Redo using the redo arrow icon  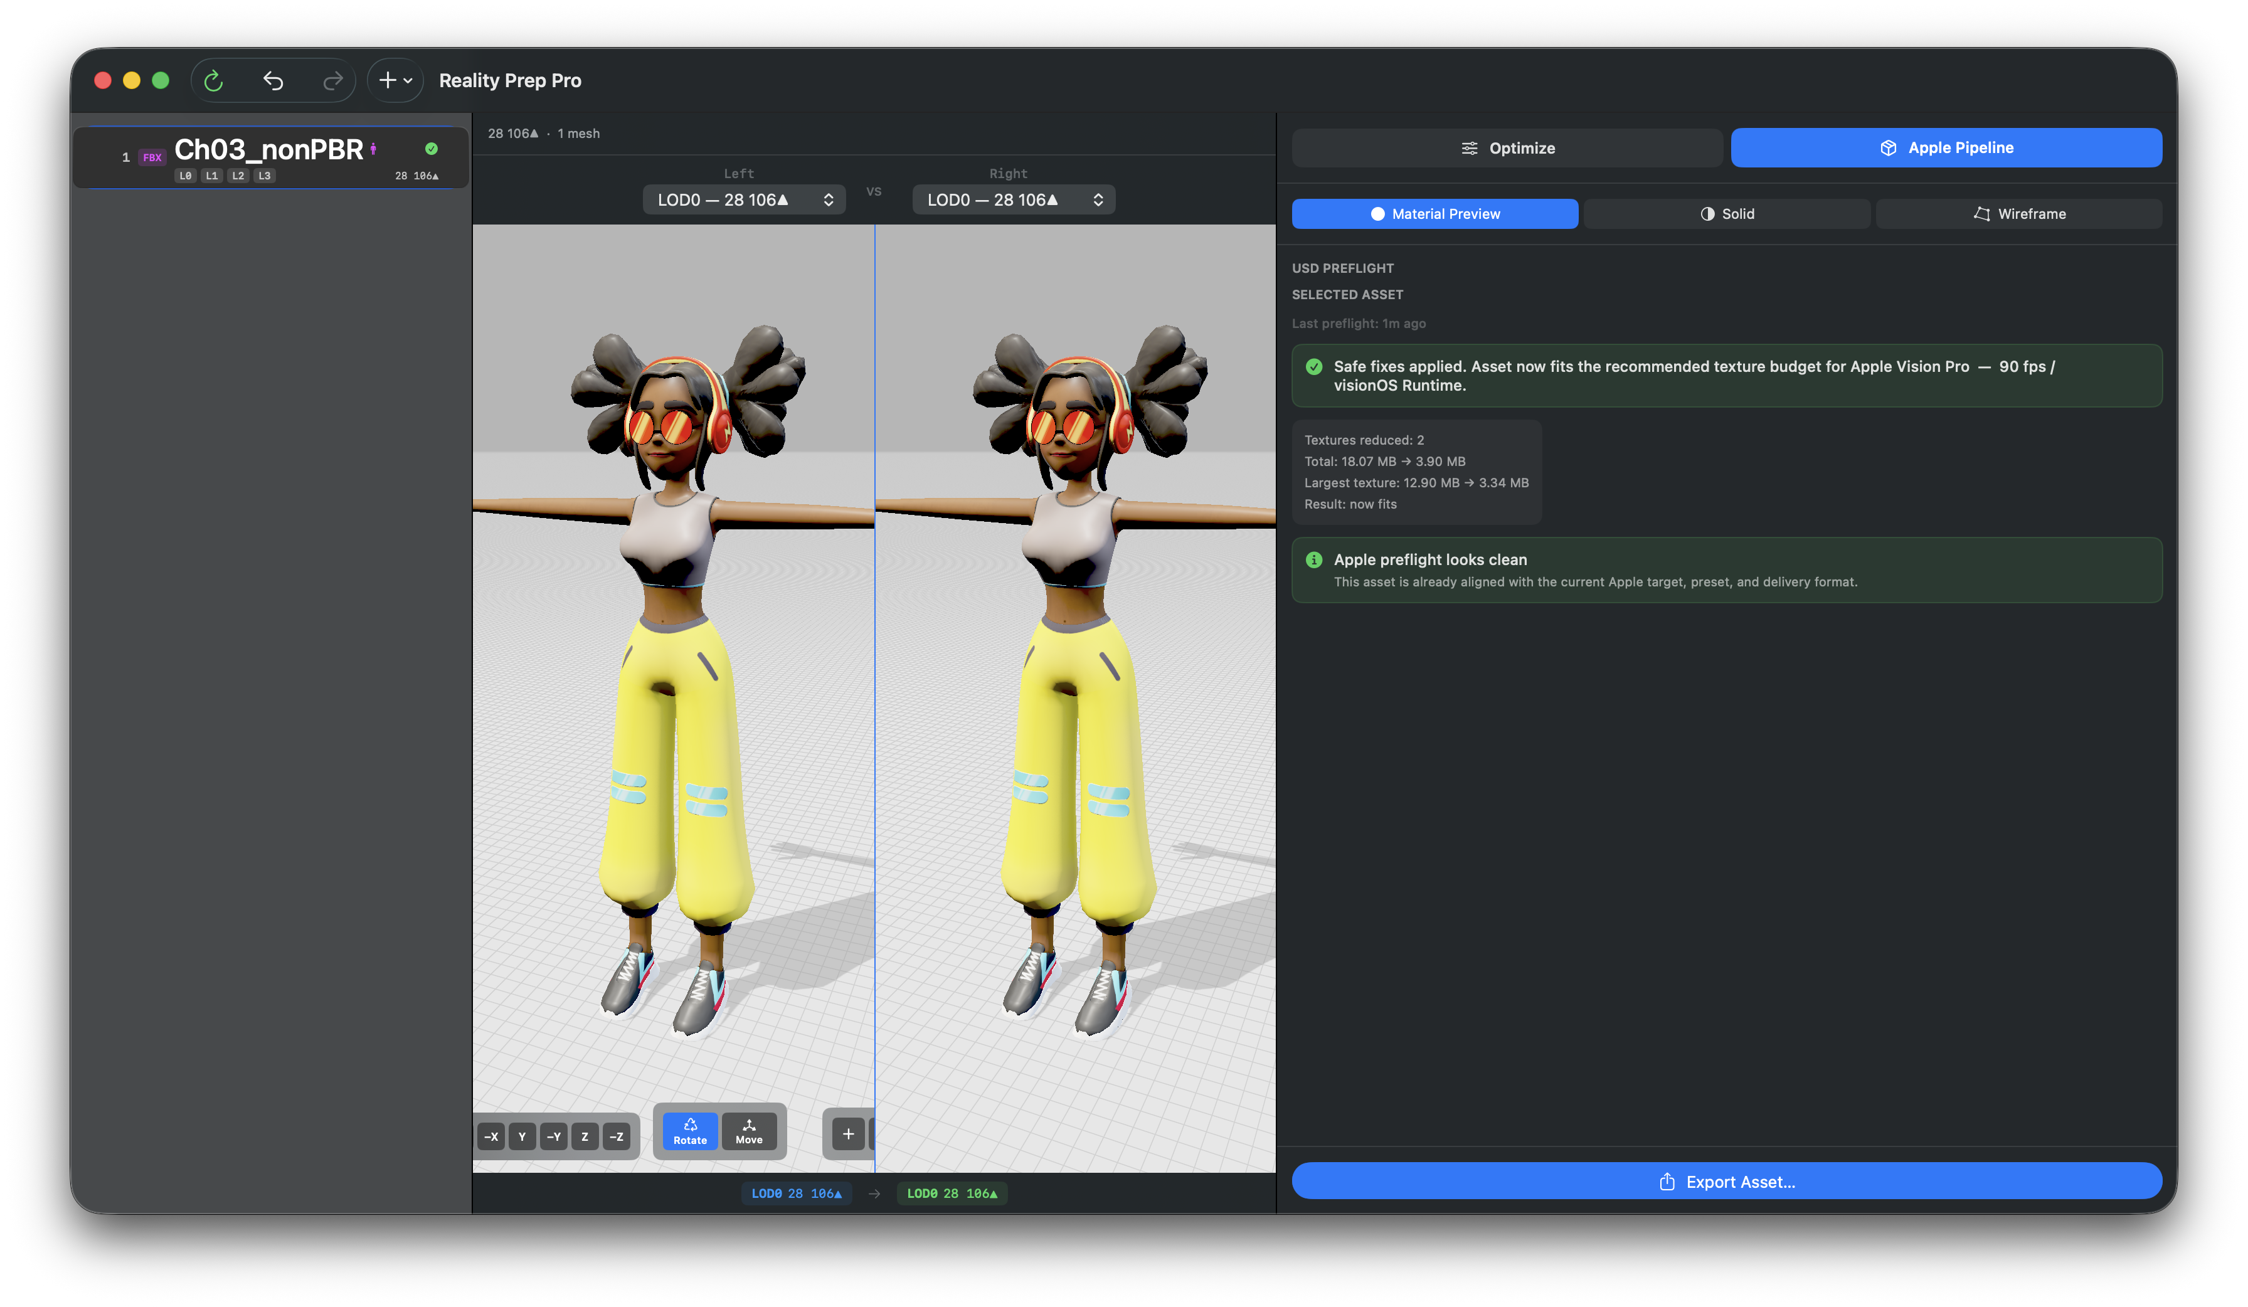(331, 80)
